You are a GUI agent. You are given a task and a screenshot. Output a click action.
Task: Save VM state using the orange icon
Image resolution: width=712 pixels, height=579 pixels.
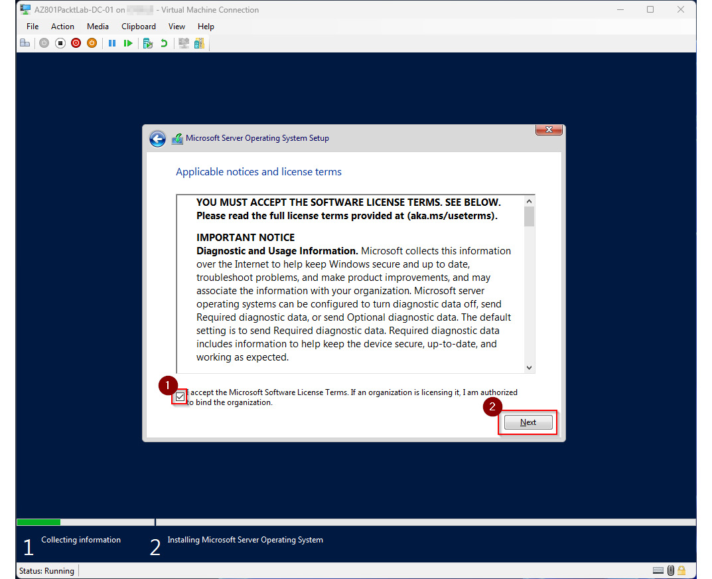(92, 43)
